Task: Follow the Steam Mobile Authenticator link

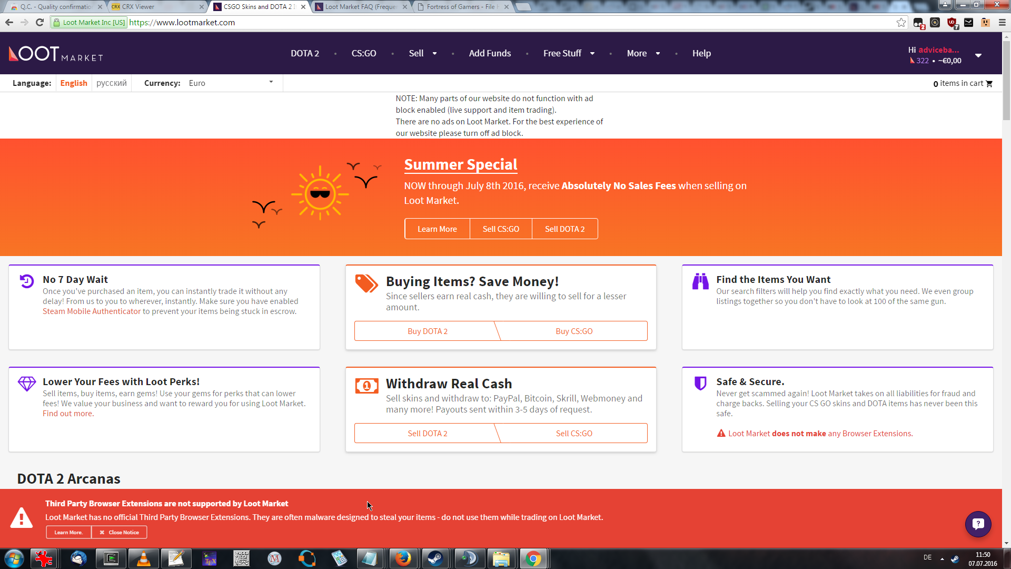Action: click(x=92, y=311)
